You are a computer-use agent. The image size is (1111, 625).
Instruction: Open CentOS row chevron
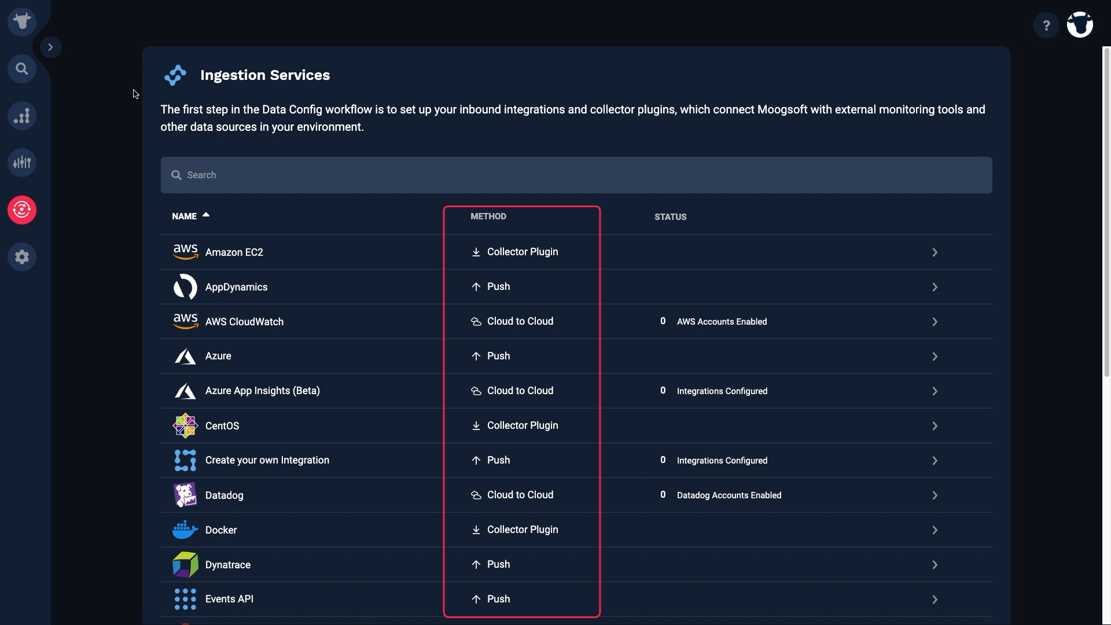pyautogui.click(x=935, y=426)
